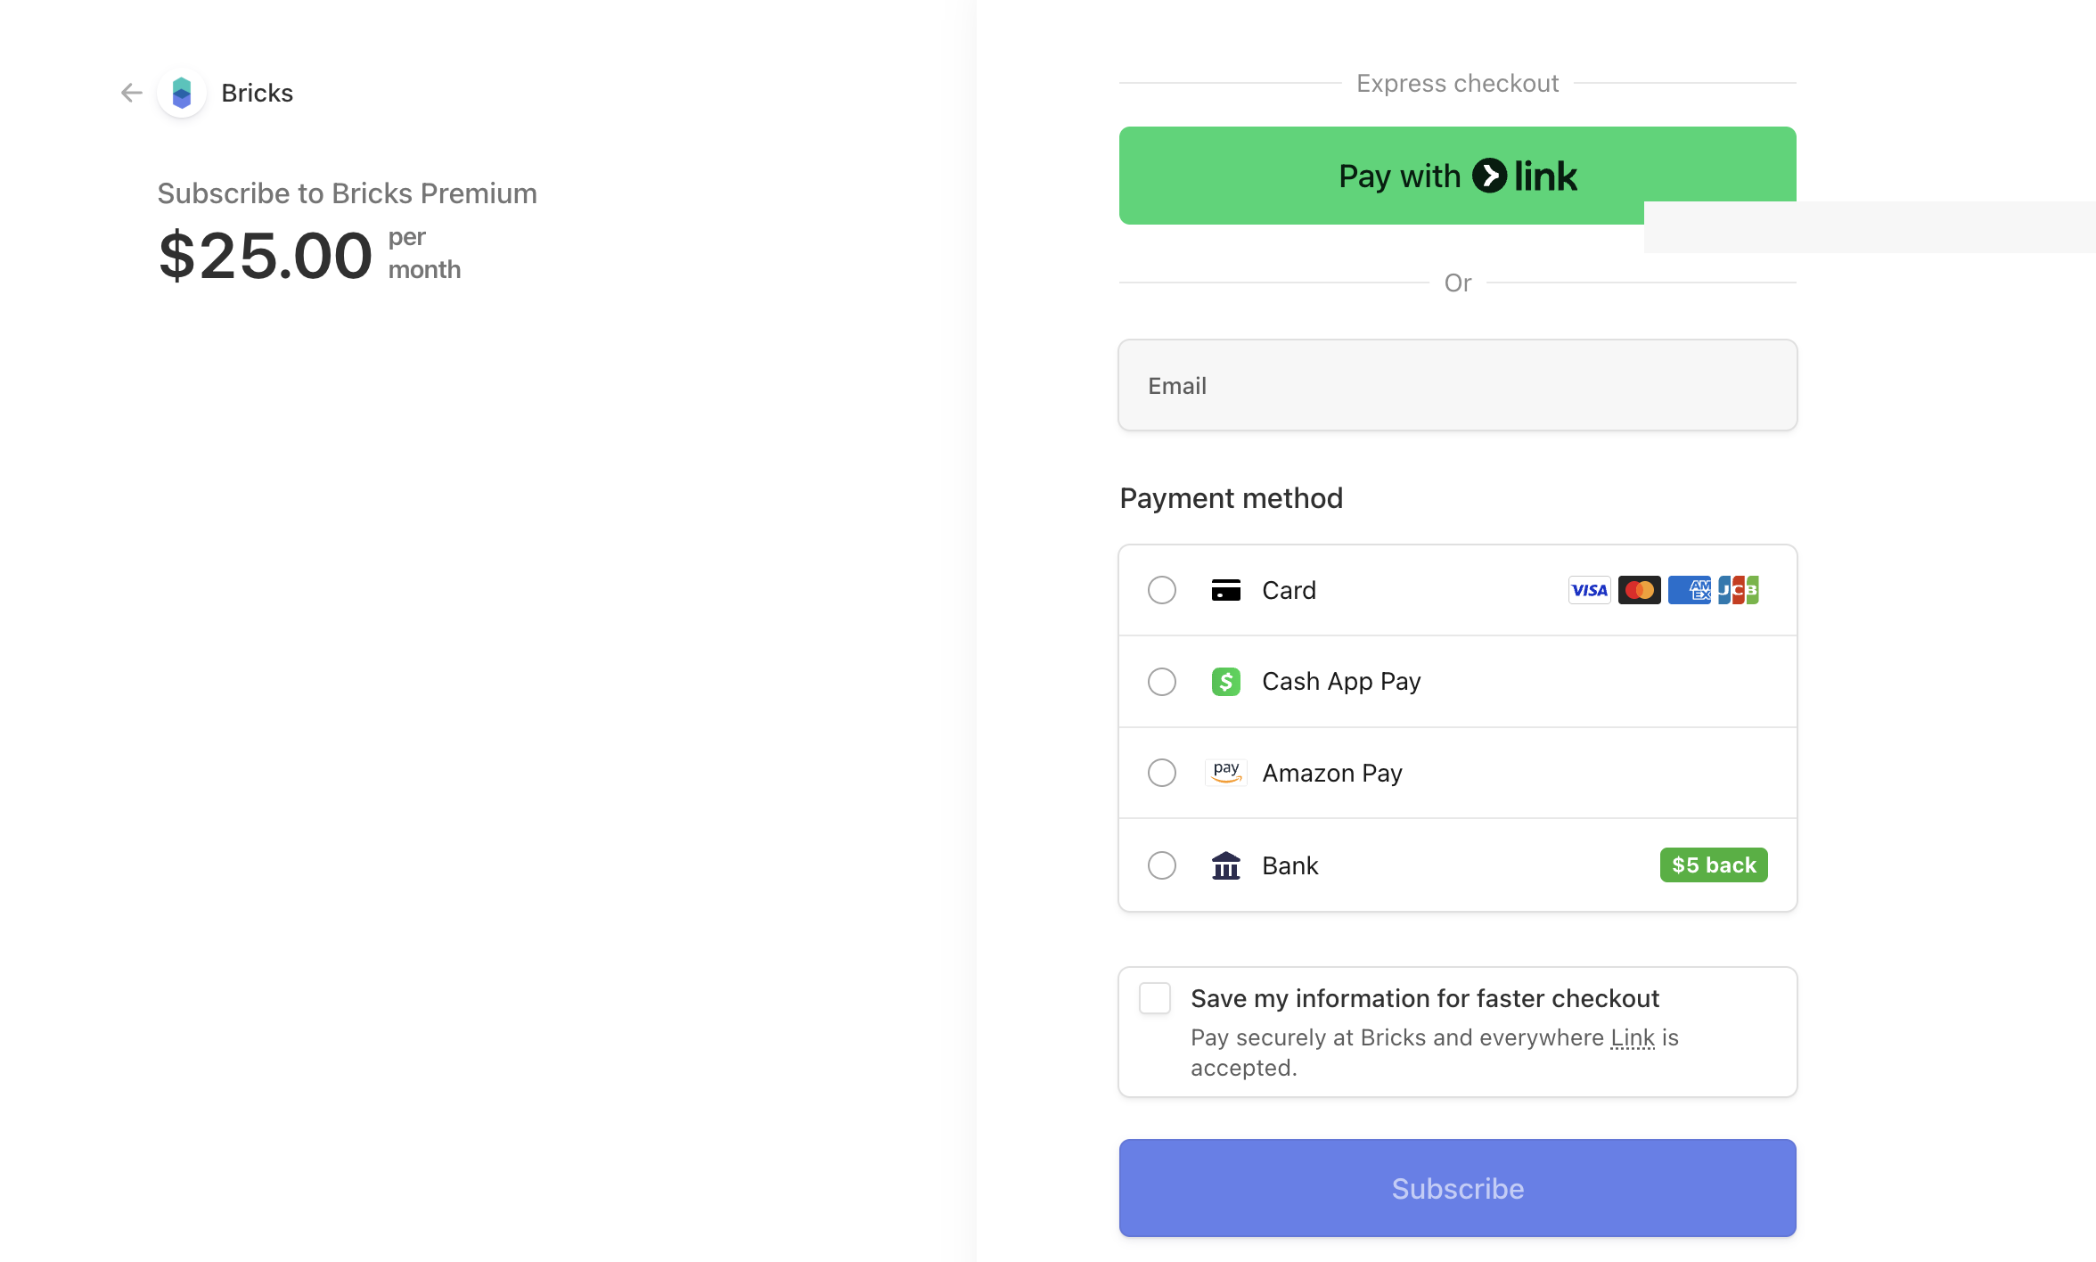Click the bank building icon next to Bank
This screenshot has height=1262, width=2096.
pos(1226,865)
